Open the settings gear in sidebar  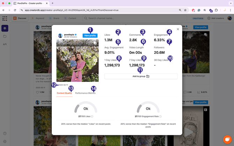[5, 141]
